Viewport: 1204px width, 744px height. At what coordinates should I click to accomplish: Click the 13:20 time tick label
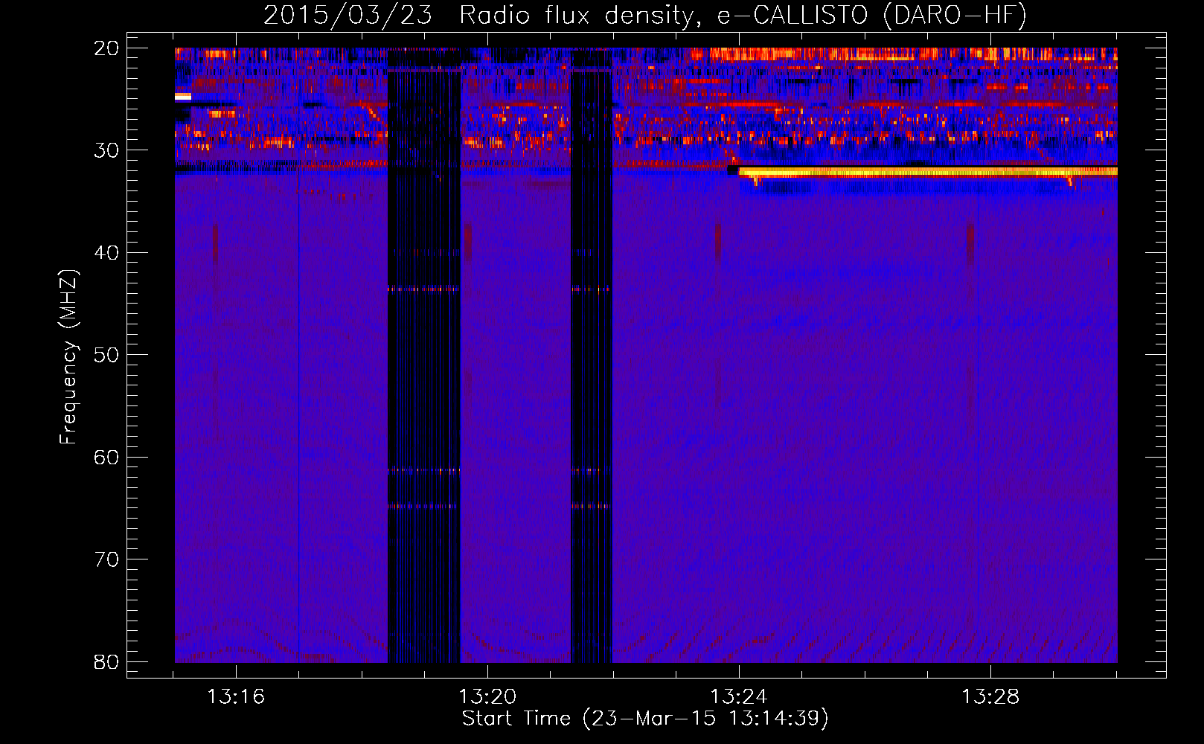click(x=487, y=697)
